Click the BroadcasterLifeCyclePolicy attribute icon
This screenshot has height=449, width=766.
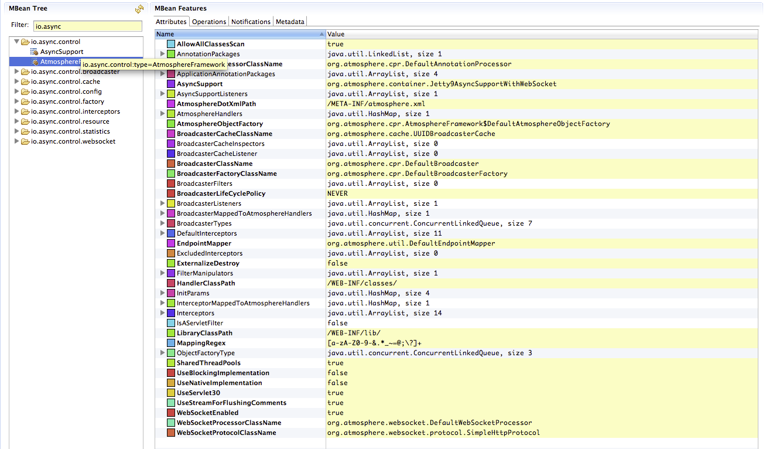[171, 193]
